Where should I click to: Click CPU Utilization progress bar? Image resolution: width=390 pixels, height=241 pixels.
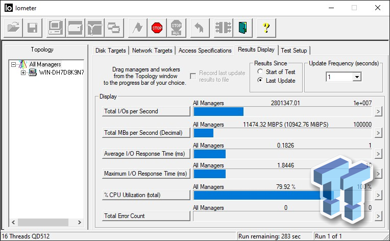click(x=283, y=195)
